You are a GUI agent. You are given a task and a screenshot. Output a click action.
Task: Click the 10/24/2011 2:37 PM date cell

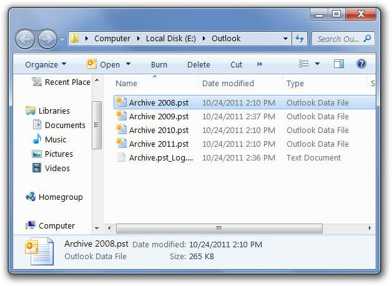tap(238, 117)
